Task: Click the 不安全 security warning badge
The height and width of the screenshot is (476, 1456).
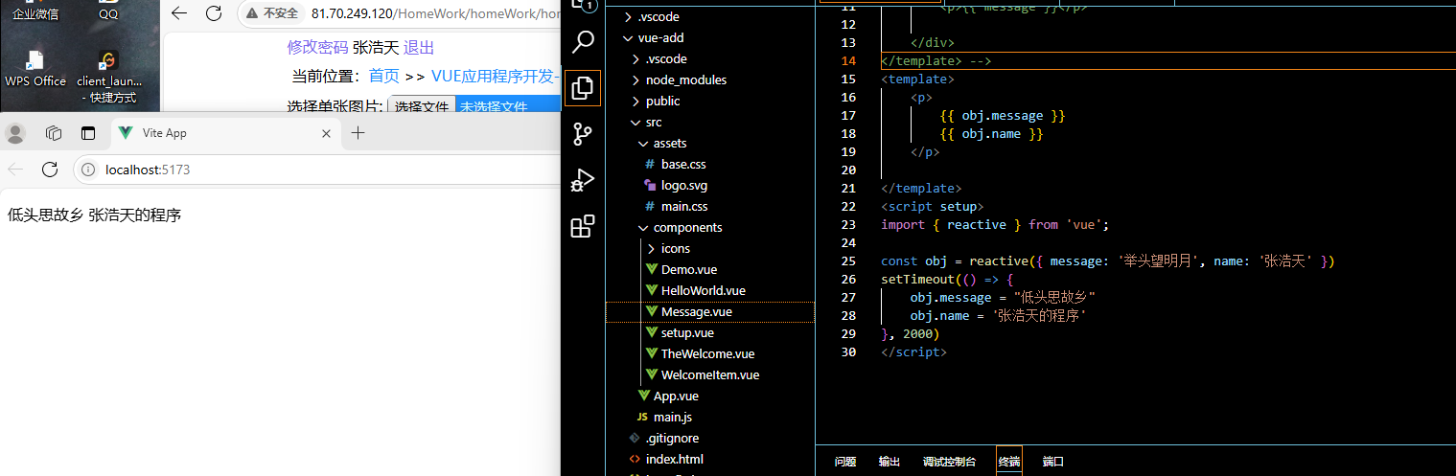Action: [272, 13]
